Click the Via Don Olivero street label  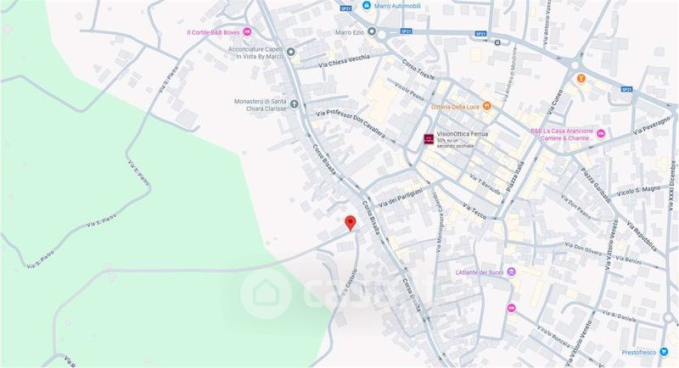pyautogui.click(x=583, y=249)
